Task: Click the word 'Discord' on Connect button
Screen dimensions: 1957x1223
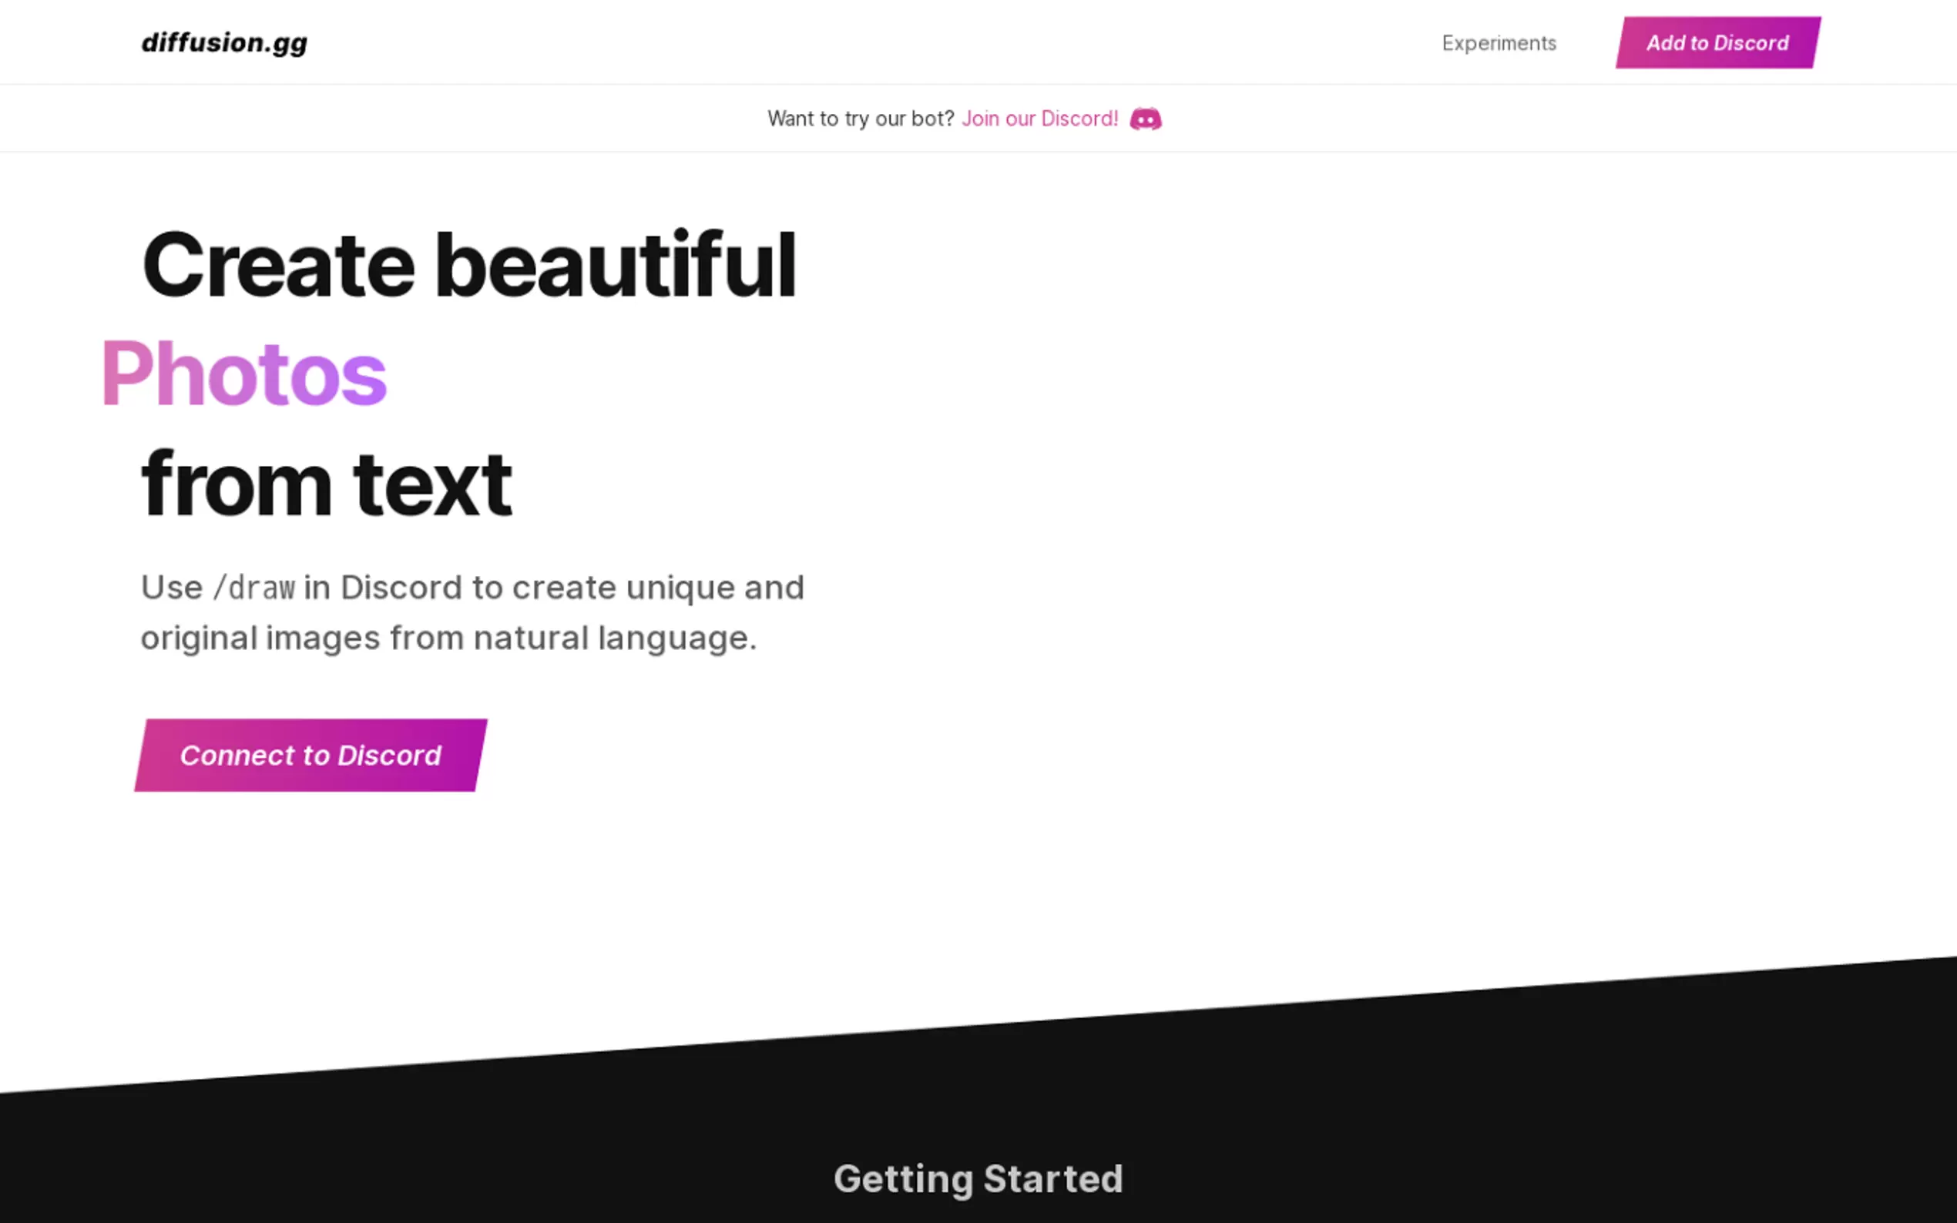Action: (x=389, y=756)
